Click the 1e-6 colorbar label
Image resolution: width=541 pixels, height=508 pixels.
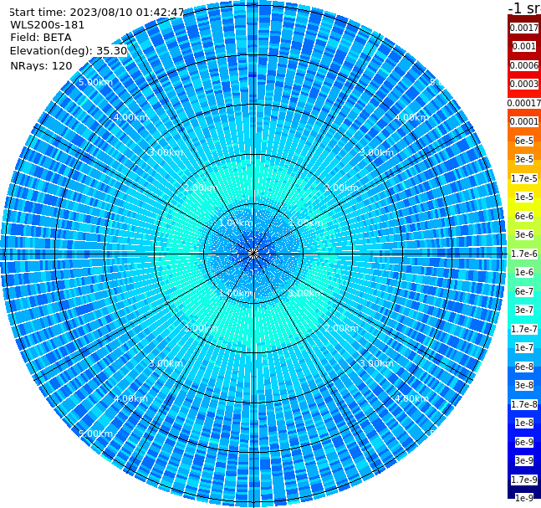tap(524, 272)
